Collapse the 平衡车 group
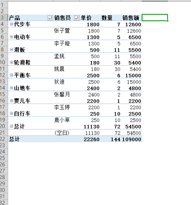This screenshot has height=205, width=191. coord(11,75)
